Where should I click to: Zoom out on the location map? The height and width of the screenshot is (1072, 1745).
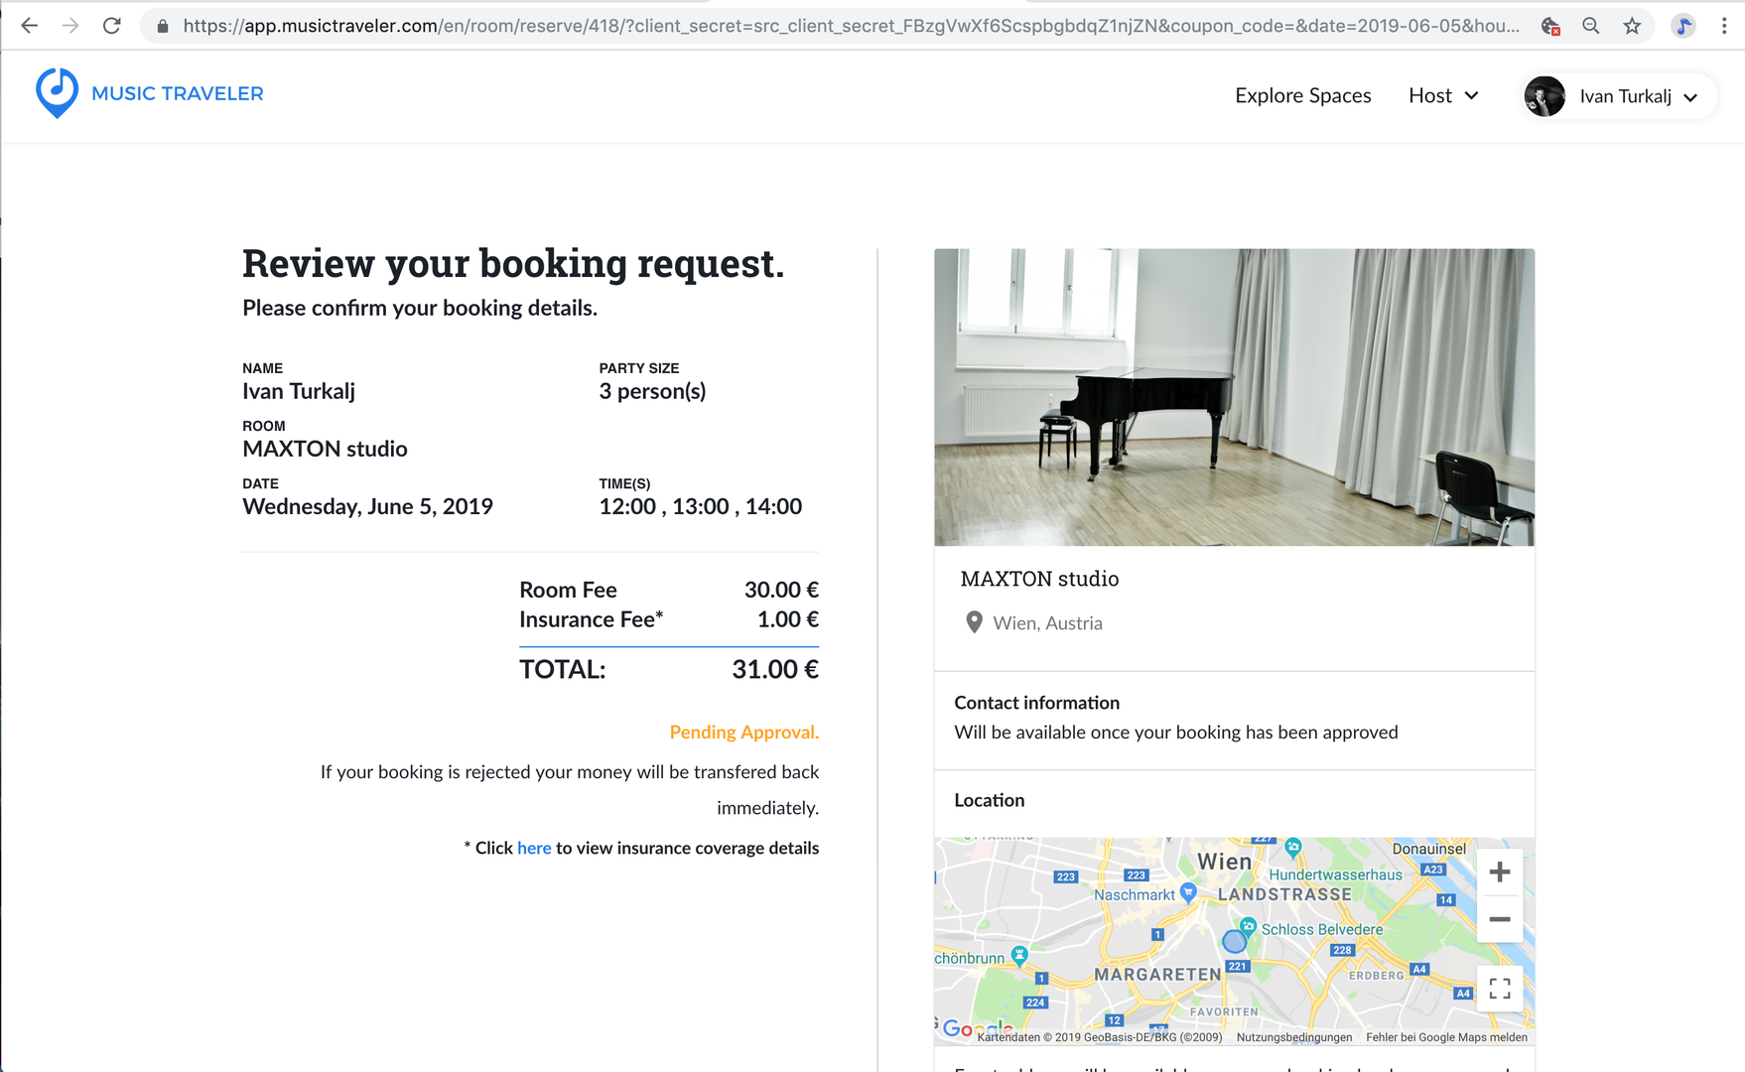click(1499, 919)
